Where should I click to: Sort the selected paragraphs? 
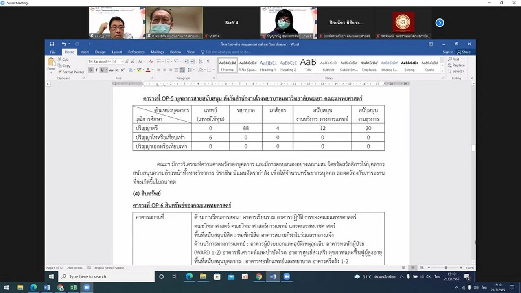tap(200, 61)
